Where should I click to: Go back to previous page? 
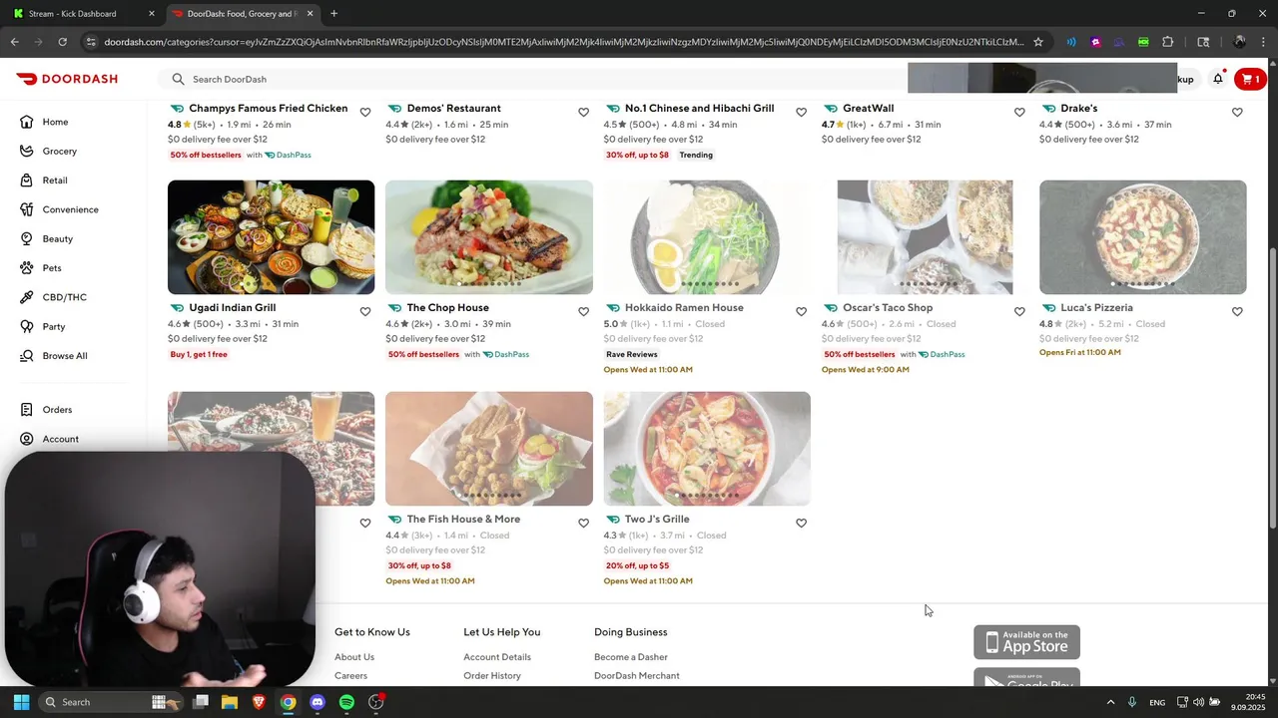tap(15, 42)
